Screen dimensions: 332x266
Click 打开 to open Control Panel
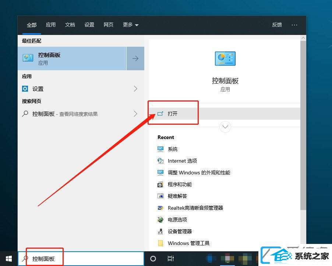tap(225, 114)
